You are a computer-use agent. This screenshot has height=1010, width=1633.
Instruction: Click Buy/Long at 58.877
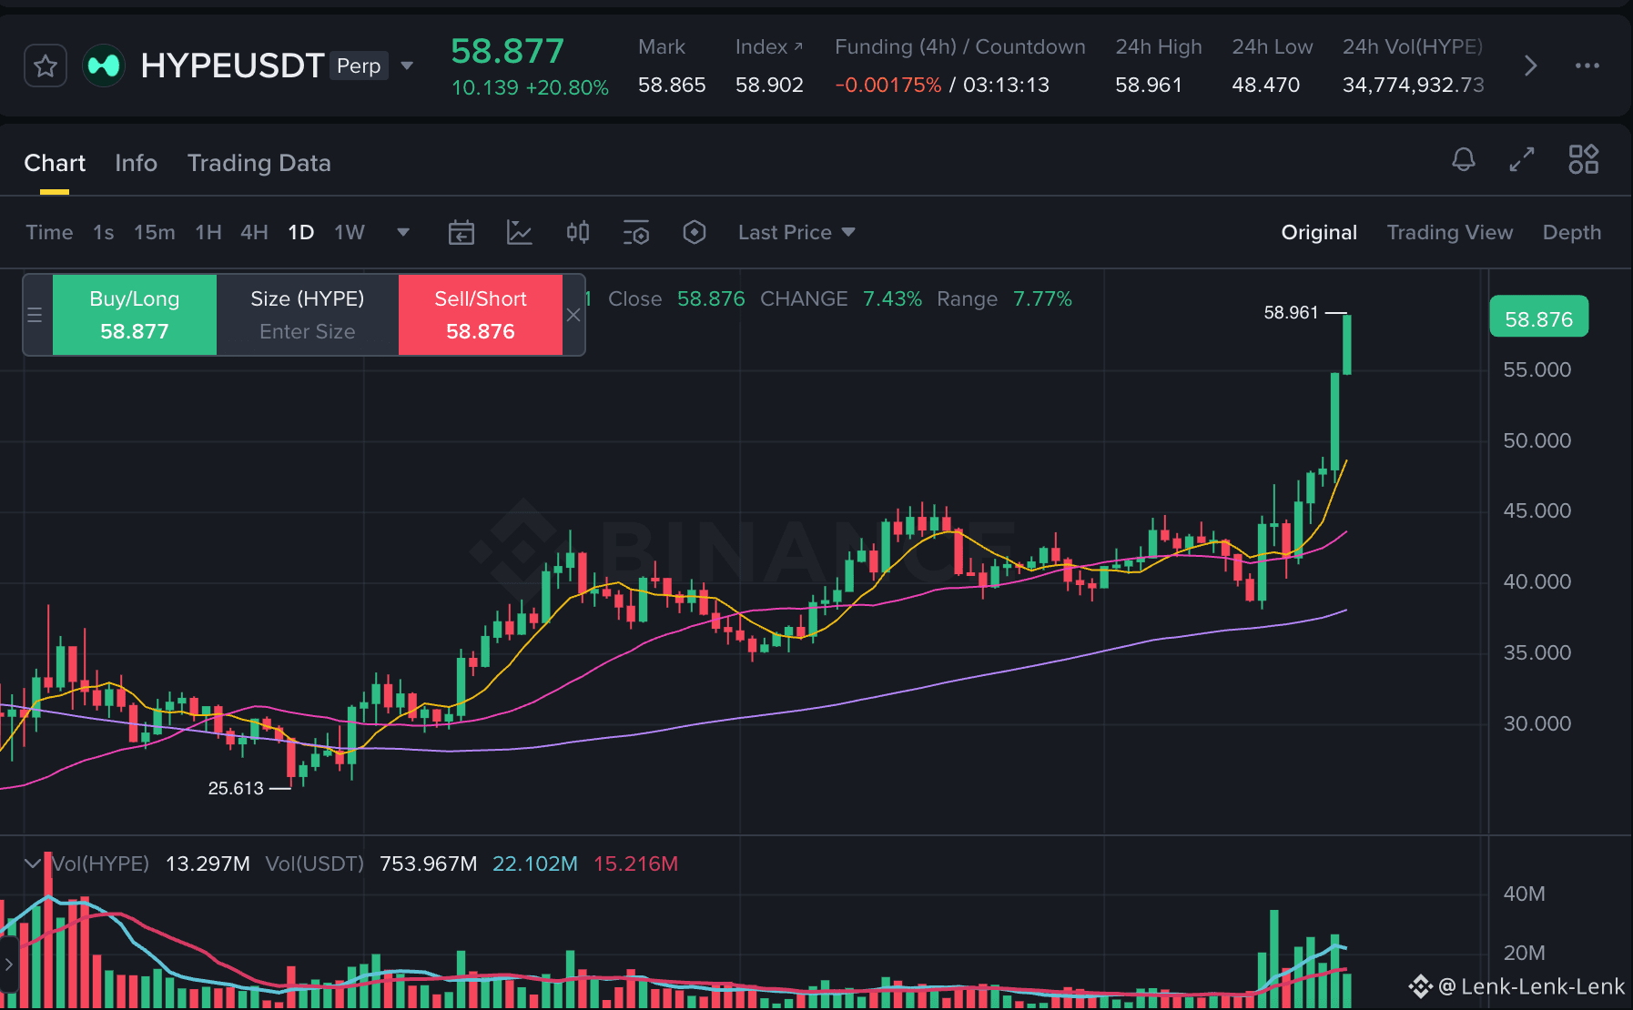click(x=135, y=315)
